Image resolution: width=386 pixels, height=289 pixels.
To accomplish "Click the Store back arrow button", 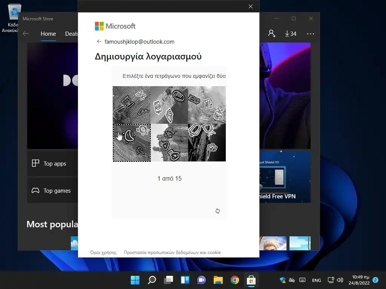I will coord(26,33).
